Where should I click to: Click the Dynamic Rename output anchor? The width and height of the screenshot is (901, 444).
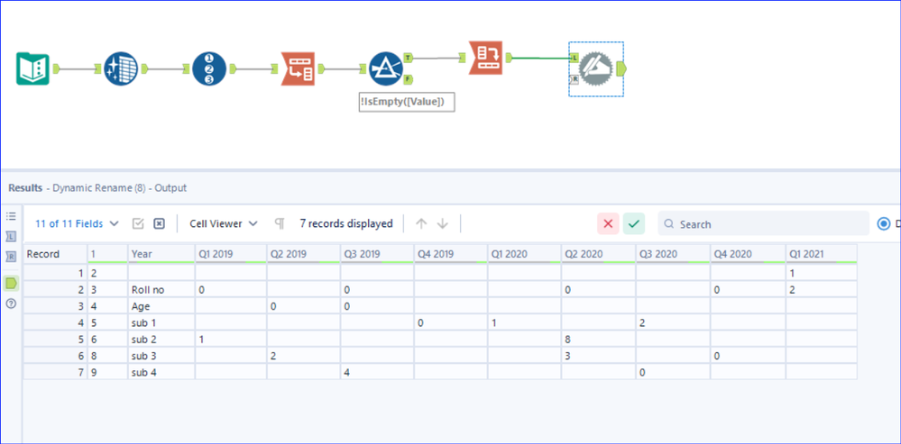[x=621, y=68]
